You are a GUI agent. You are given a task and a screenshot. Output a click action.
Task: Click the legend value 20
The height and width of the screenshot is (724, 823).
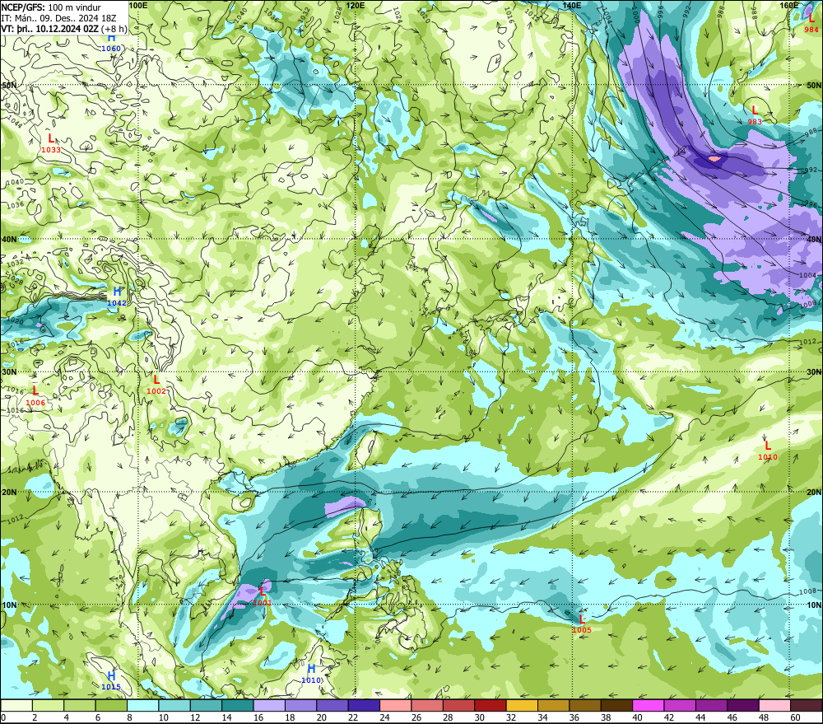click(x=321, y=717)
